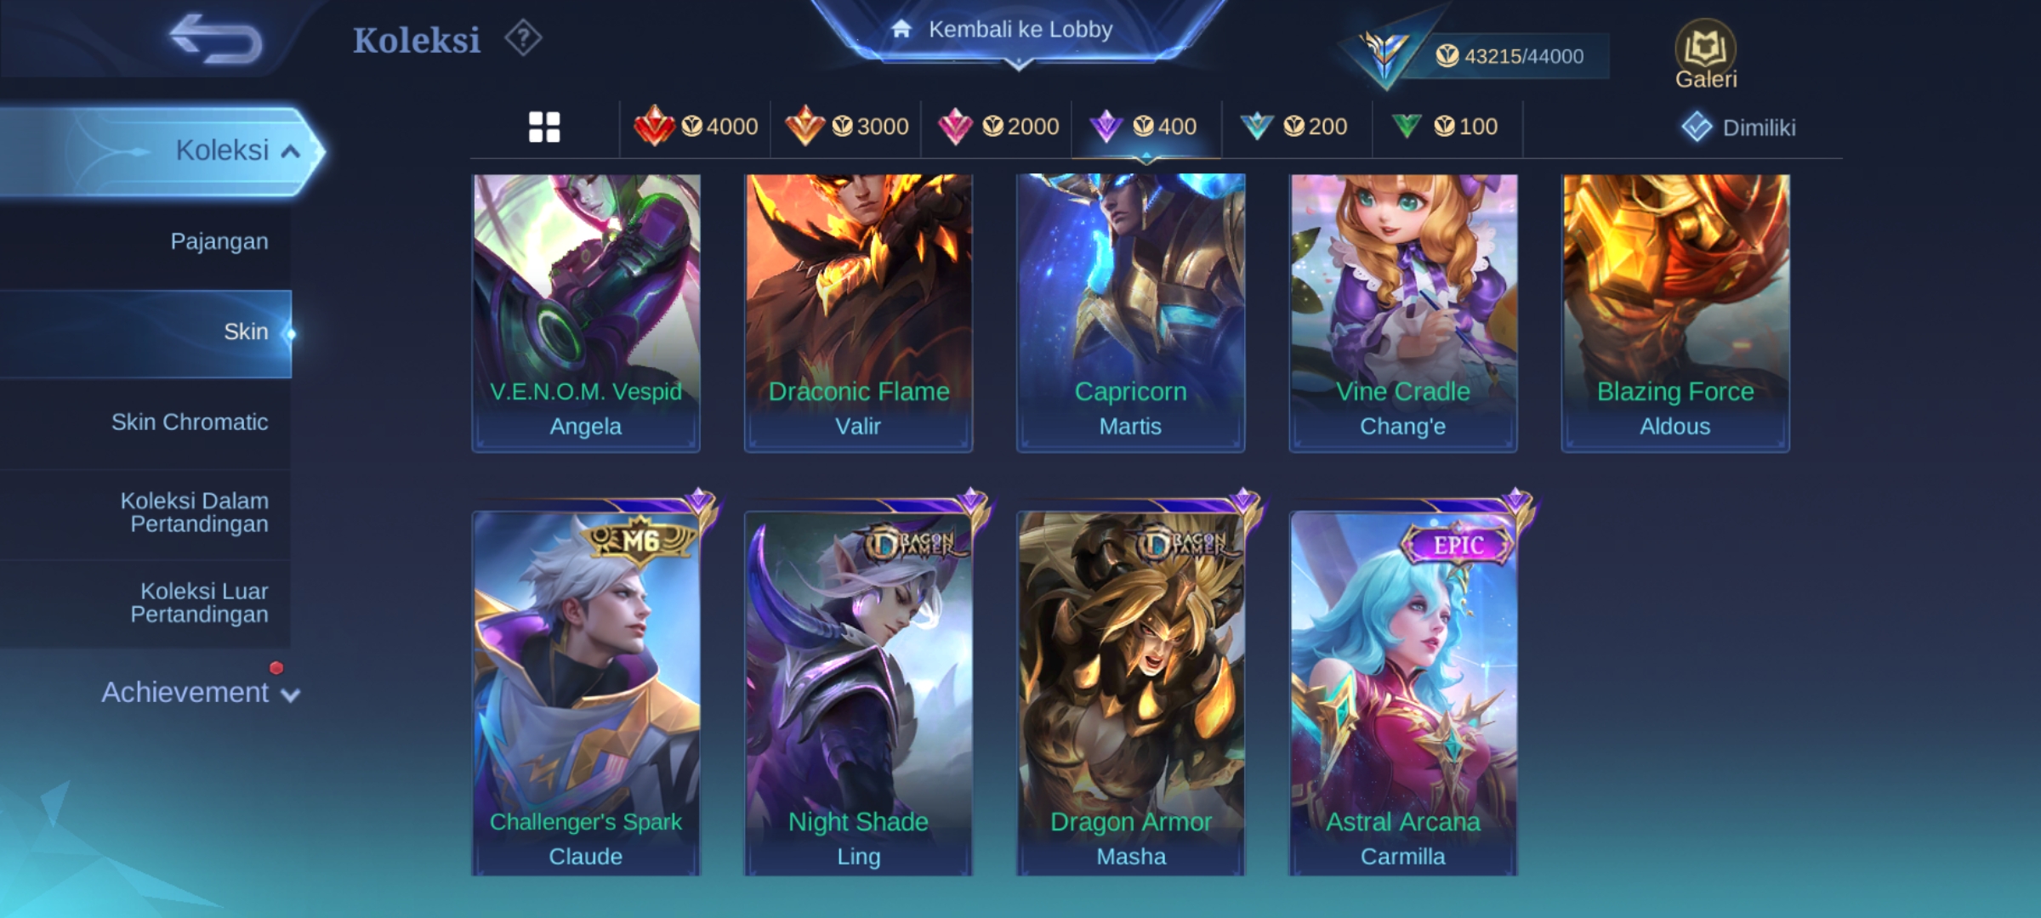
Task: Click the 43215/44000 collection points bar
Action: (1509, 56)
